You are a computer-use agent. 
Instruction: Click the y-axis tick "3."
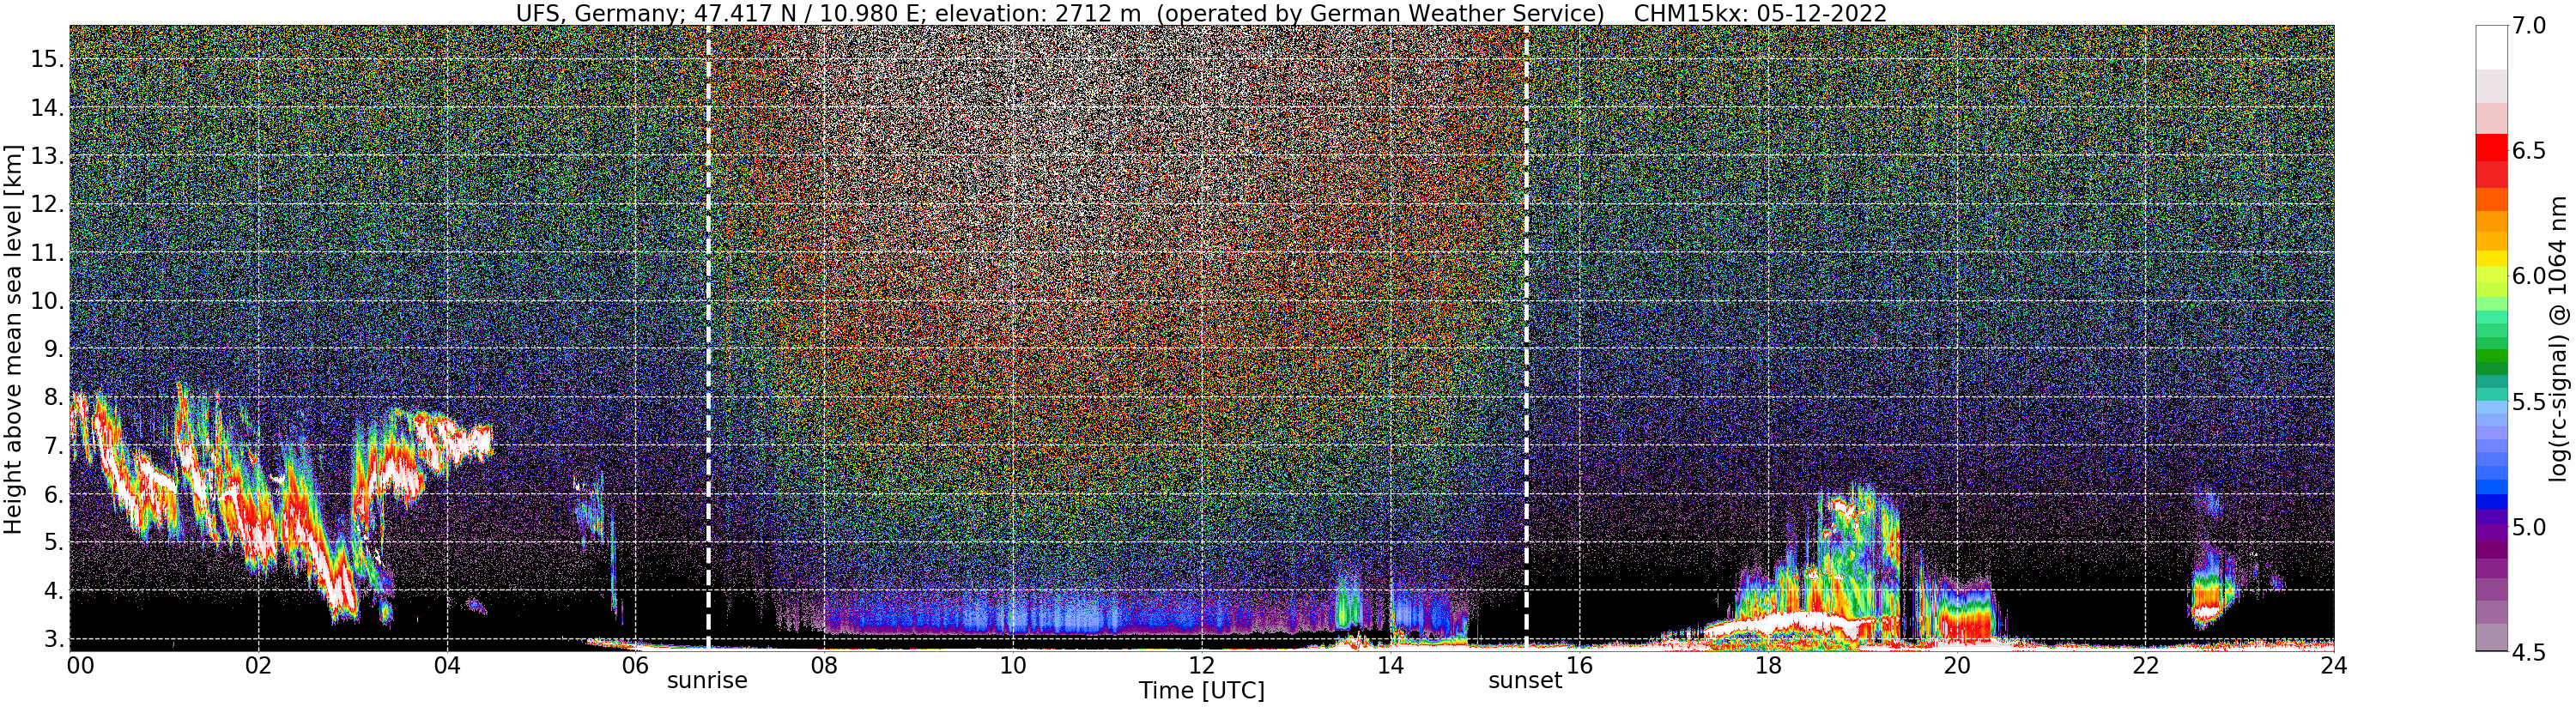point(52,639)
